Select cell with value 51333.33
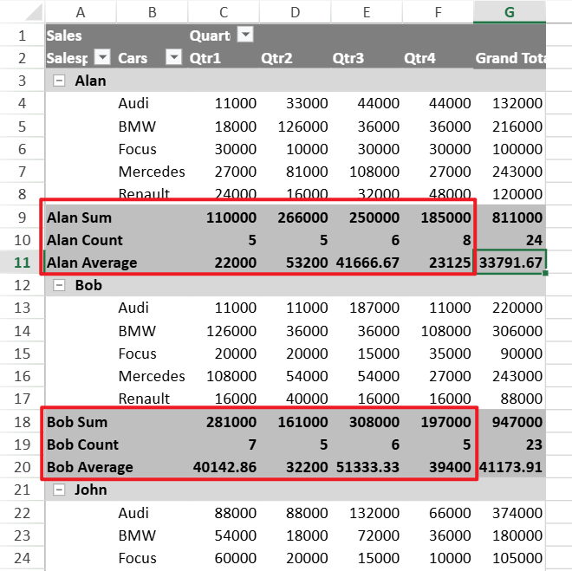This screenshot has height=571, width=572. pos(367,467)
